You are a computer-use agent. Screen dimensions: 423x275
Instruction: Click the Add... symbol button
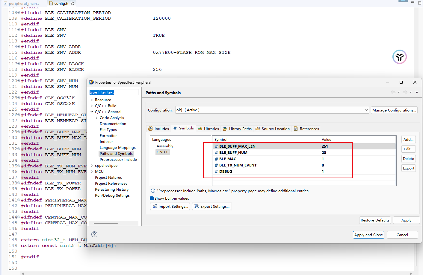(408, 139)
